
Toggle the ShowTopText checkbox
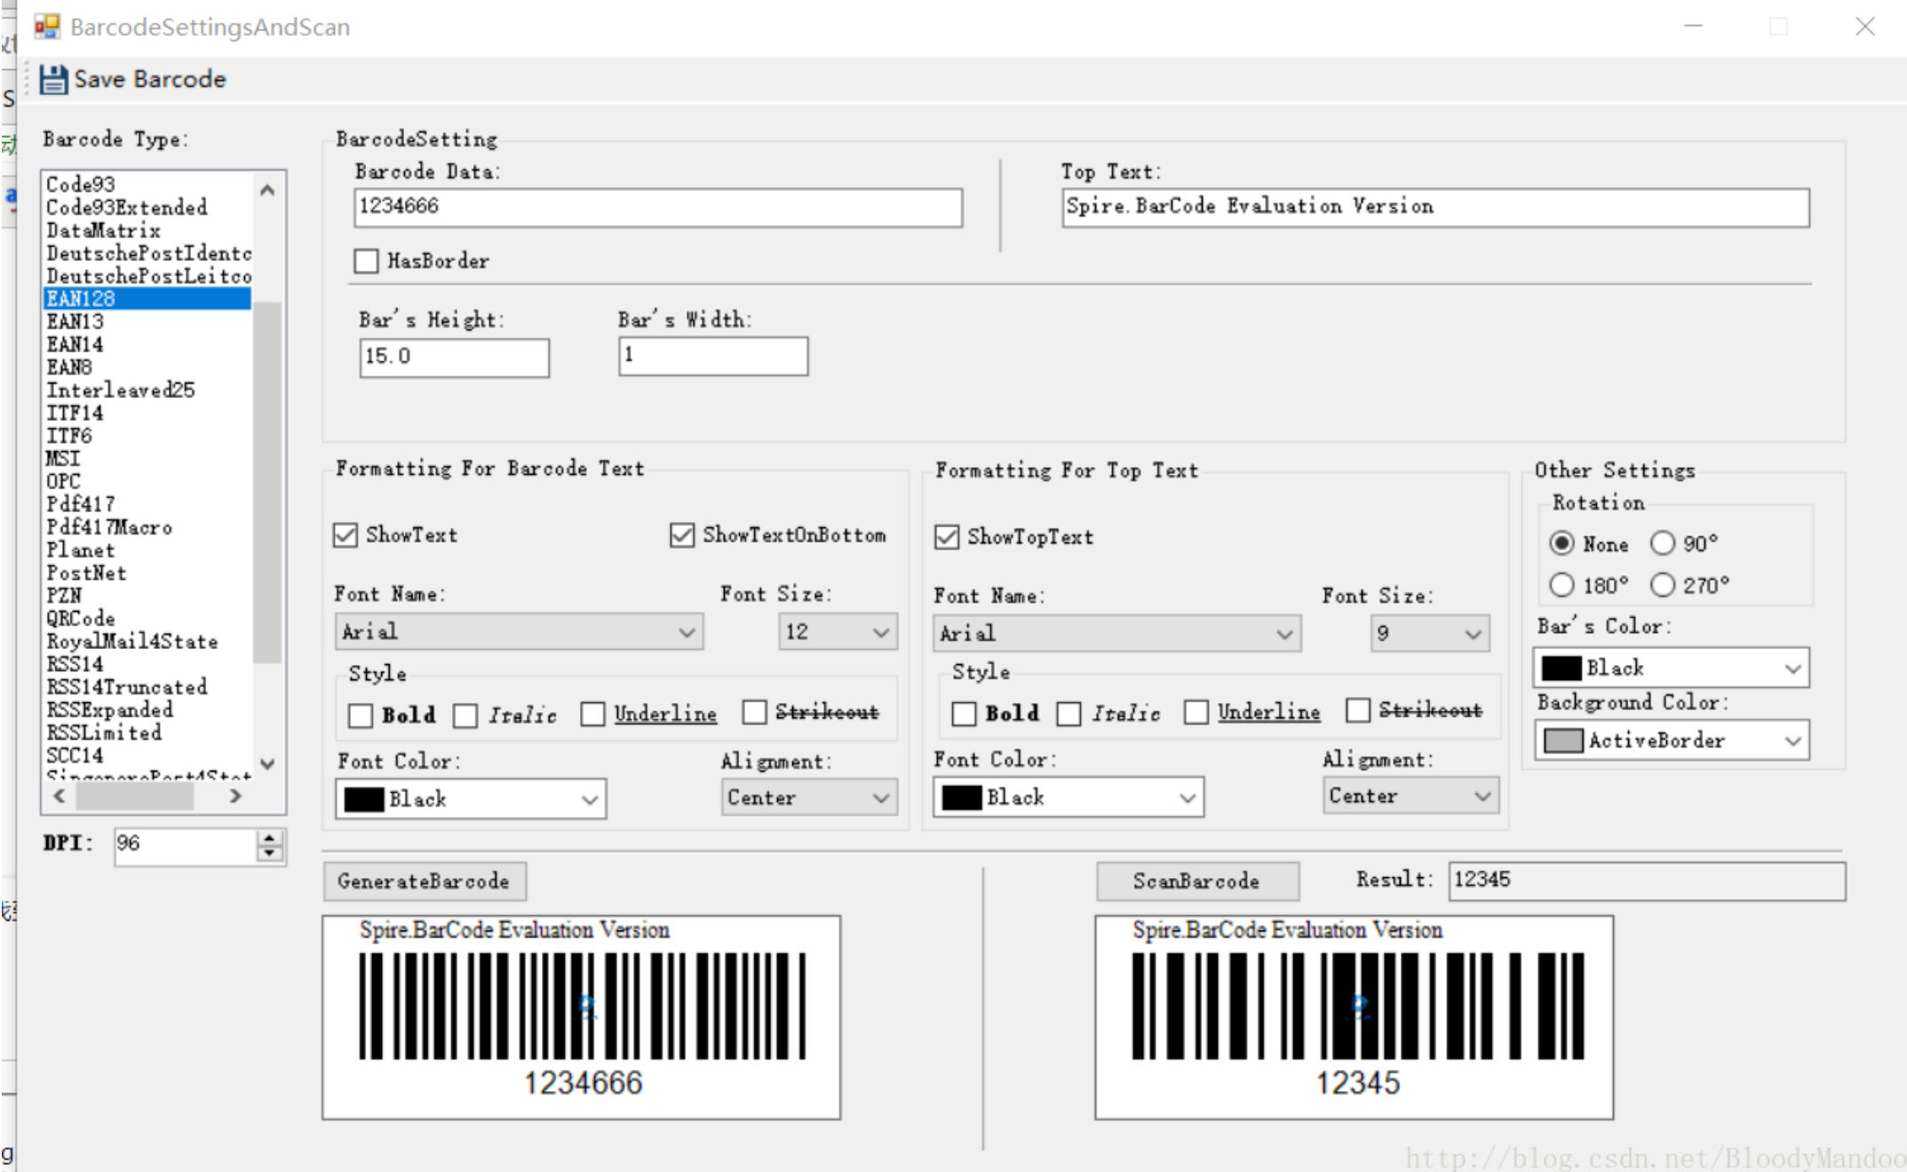coord(947,537)
